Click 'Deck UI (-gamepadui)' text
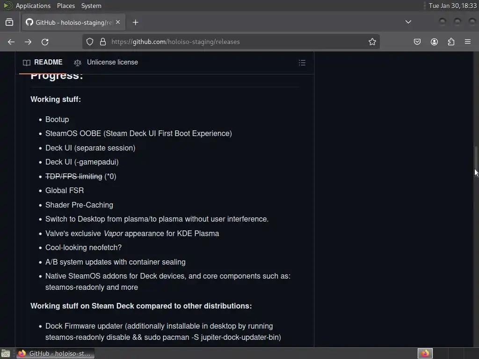This screenshot has width=479, height=359. click(x=82, y=162)
